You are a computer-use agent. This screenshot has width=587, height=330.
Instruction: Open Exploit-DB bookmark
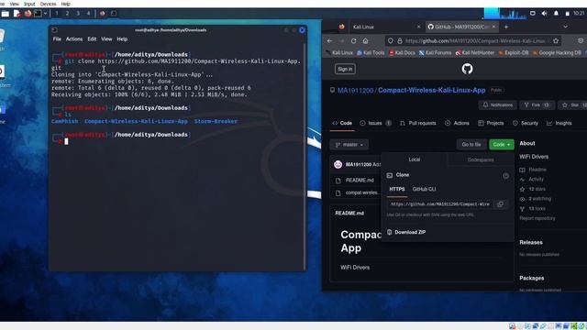(x=514, y=53)
